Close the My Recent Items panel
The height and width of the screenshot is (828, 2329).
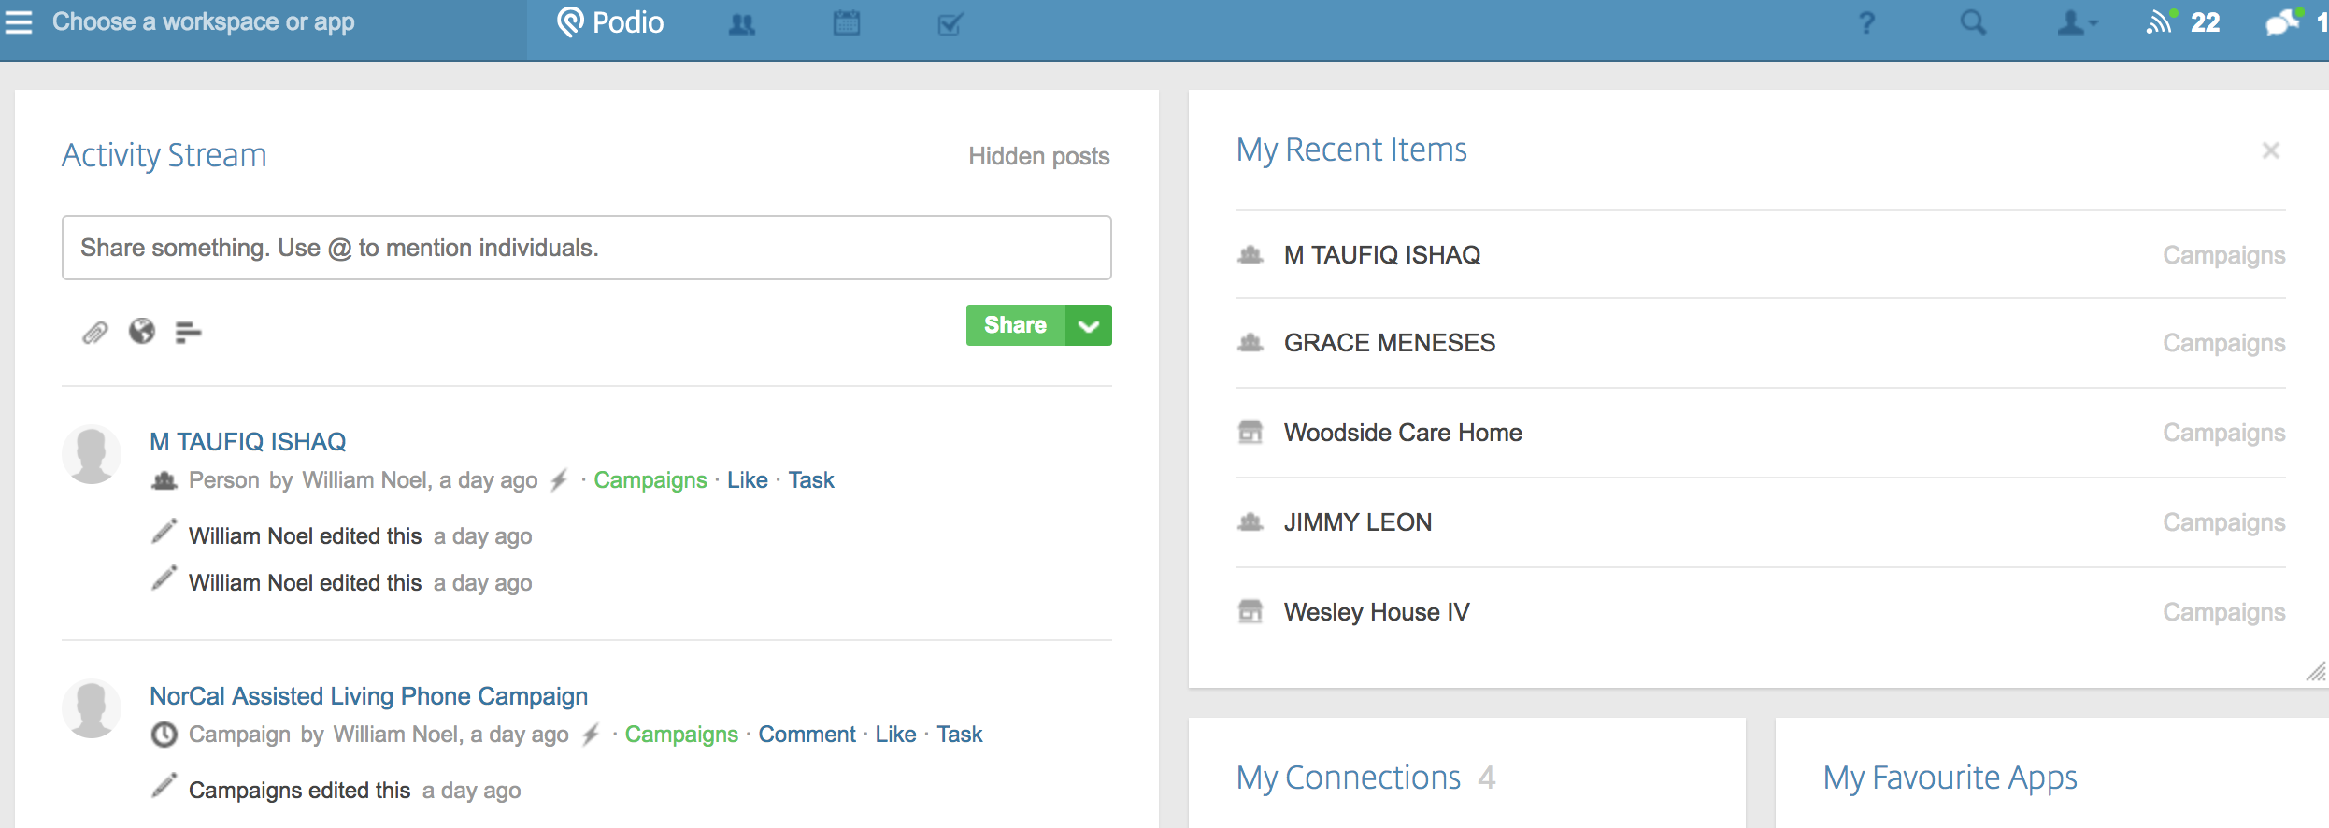(x=2270, y=150)
